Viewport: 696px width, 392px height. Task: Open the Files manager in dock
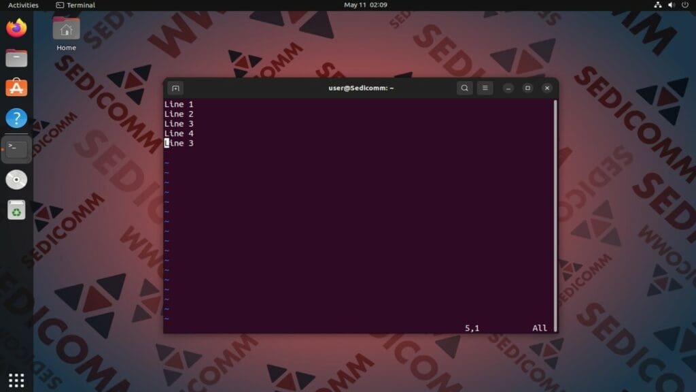16,59
